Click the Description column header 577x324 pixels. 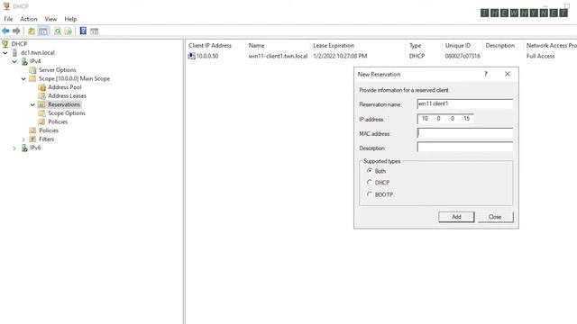[x=503, y=46]
